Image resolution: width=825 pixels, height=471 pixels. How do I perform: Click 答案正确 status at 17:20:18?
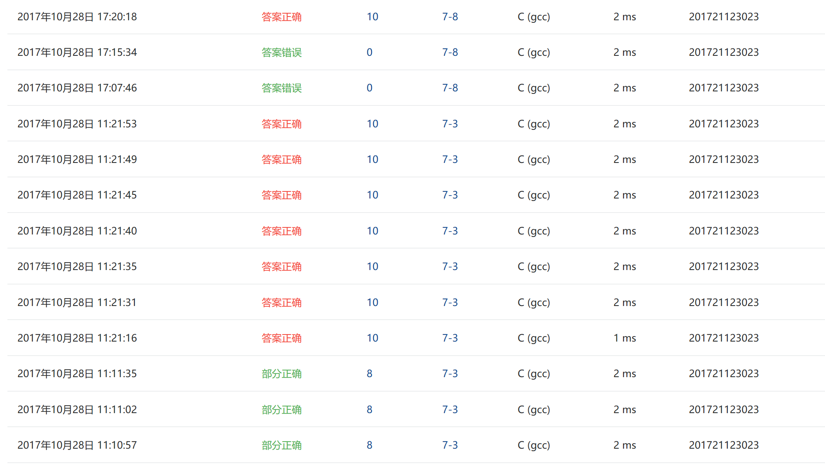pyautogui.click(x=281, y=17)
